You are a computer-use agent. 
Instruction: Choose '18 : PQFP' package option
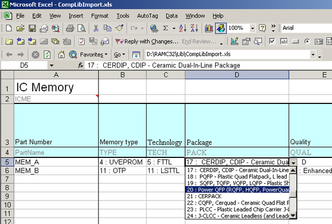pyautogui.click(x=237, y=176)
